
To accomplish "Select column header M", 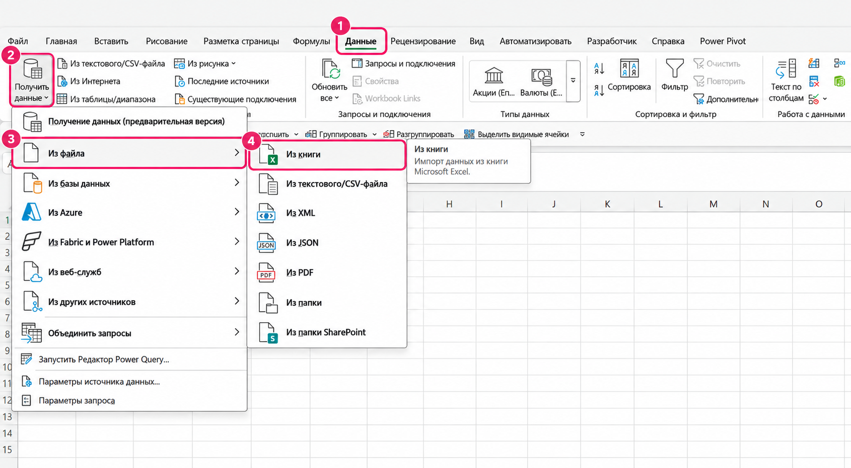I will pyautogui.click(x=713, y=204).
